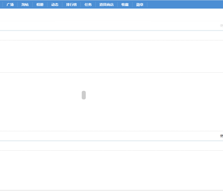Open the 相册 album page
Screen dimensions: 223x191
(40, 5)
